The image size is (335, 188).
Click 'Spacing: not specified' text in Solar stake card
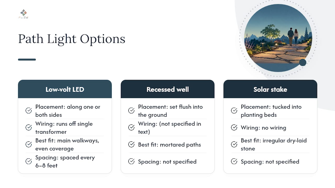click(x=270, y=162)
